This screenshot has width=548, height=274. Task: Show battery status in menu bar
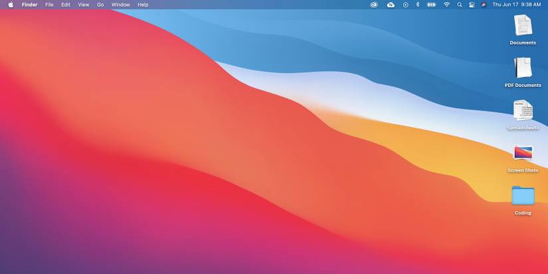pyautogui.click(x=432, y=5)
